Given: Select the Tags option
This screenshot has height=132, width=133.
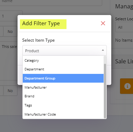Looking at the screenshot, I should [x=63, y=105].
